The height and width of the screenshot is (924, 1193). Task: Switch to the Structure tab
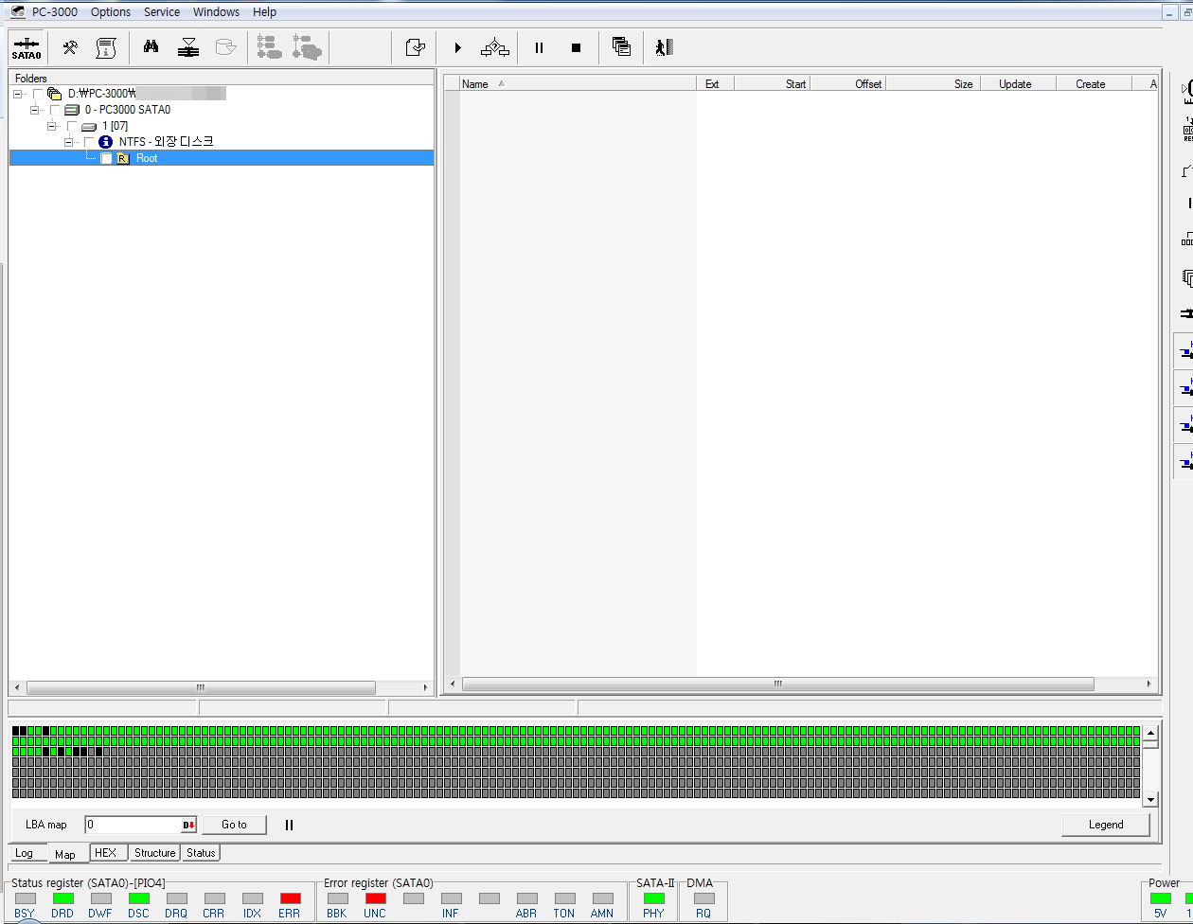pos(154,853)
